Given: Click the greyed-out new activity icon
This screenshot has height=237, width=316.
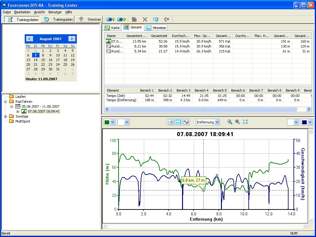Looking at the screenshot, I should click(x=134, y=19).
